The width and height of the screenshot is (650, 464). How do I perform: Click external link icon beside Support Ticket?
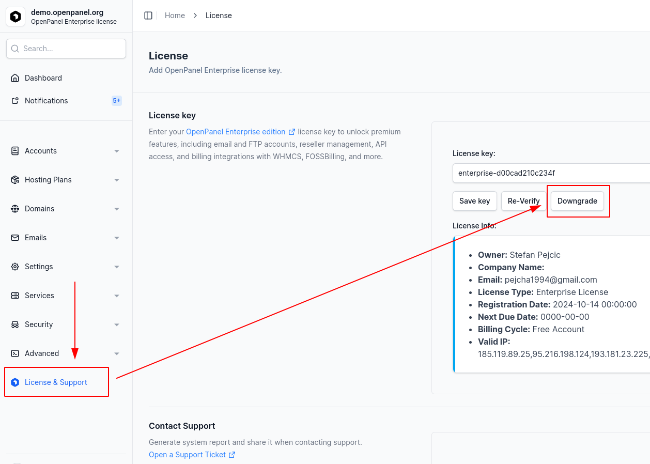[232, 455]
